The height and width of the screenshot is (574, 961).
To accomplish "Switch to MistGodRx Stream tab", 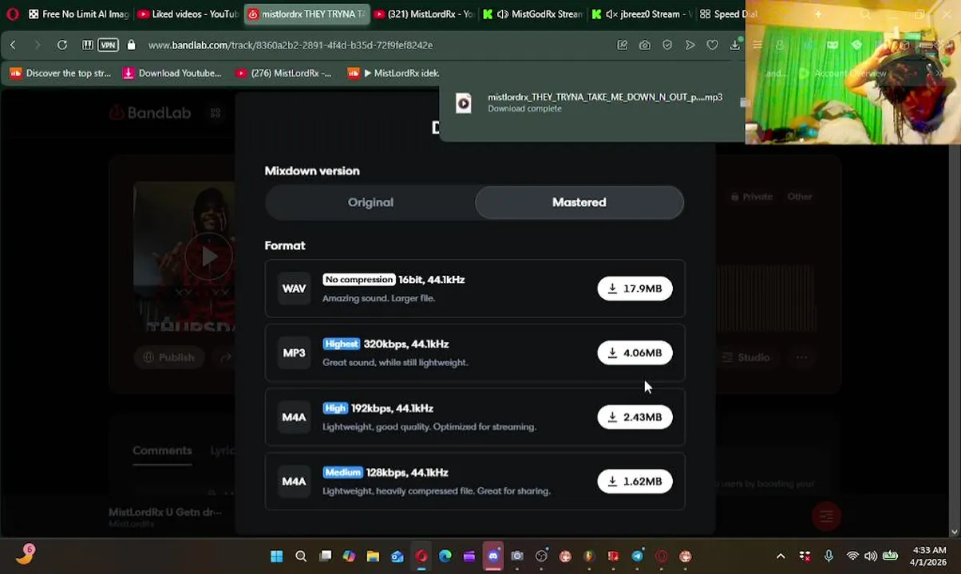I will tap(533, 14).
